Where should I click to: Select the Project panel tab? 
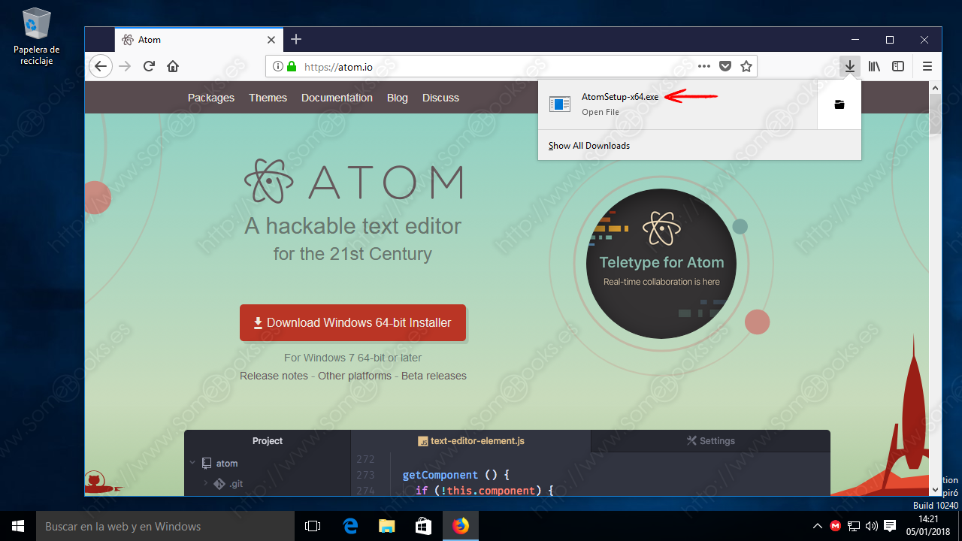[x=268, y=441]
